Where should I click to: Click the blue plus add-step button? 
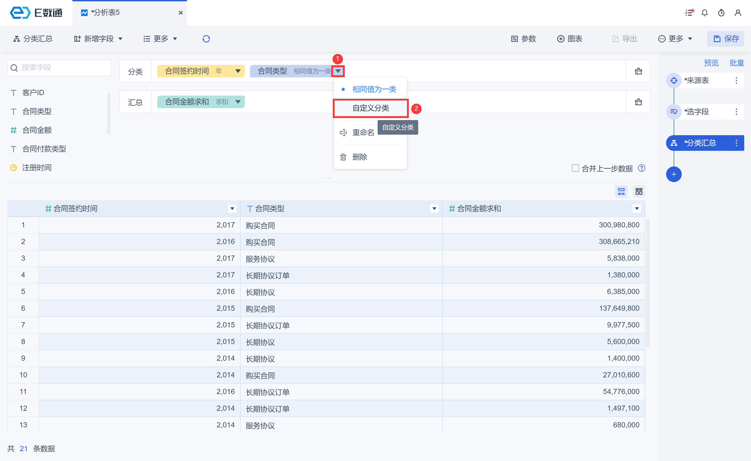[674, 175]
